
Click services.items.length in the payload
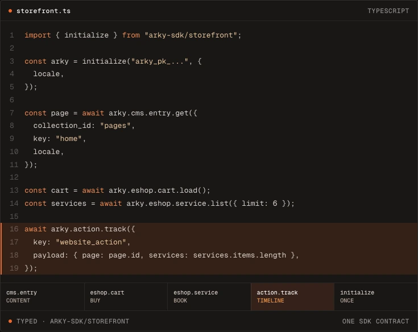coord(239,255)
